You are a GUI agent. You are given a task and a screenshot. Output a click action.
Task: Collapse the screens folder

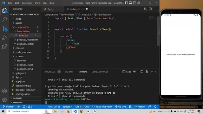tap(25, 56)
